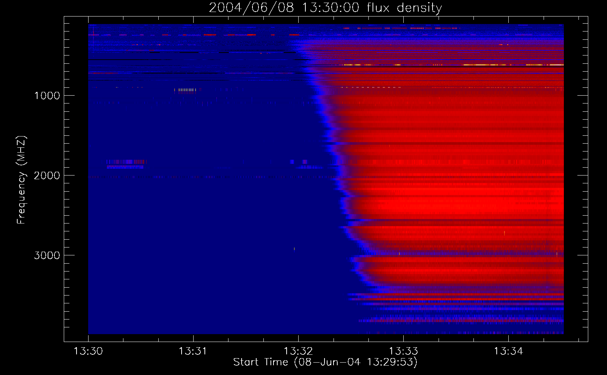Click the 13:34 time tick label
The image size is (607, 375).
508,351
